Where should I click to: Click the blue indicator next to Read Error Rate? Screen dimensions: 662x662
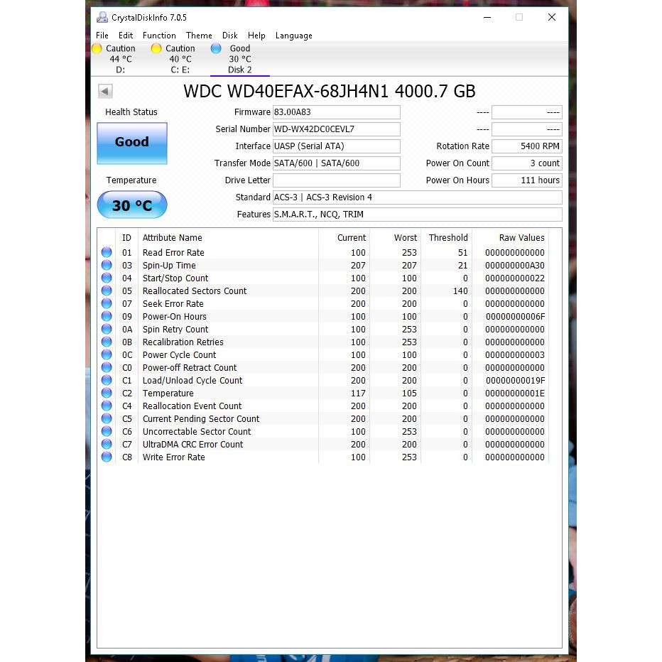point(107,252)
